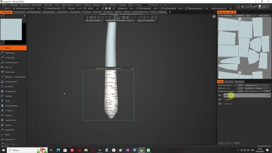Toggle the Постоянно checkbox
This screenshot has width=272, height=153.
[x=130, y=5]
